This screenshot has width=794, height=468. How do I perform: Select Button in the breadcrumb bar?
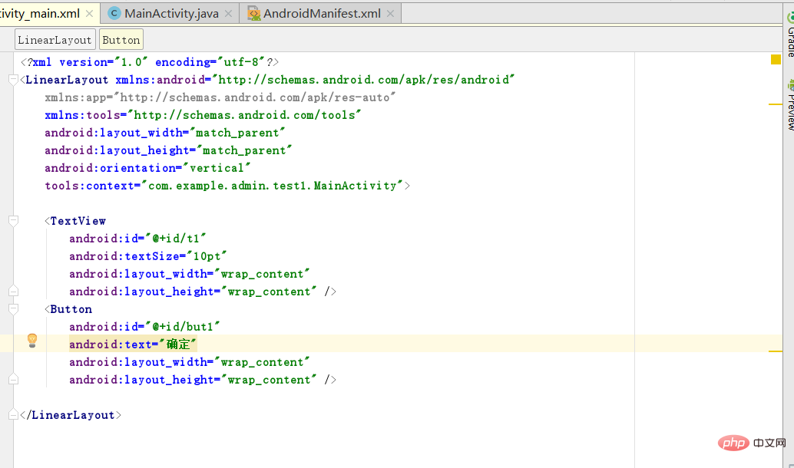[121, 39]
